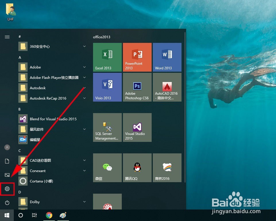Click the Pictures icon in the sidebar

tap(7, 175)
